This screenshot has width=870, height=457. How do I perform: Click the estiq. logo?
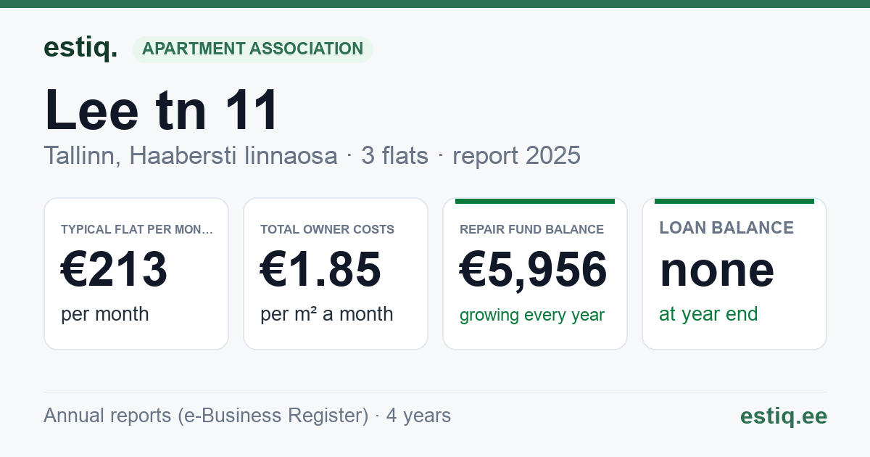(x=80, y=49)
